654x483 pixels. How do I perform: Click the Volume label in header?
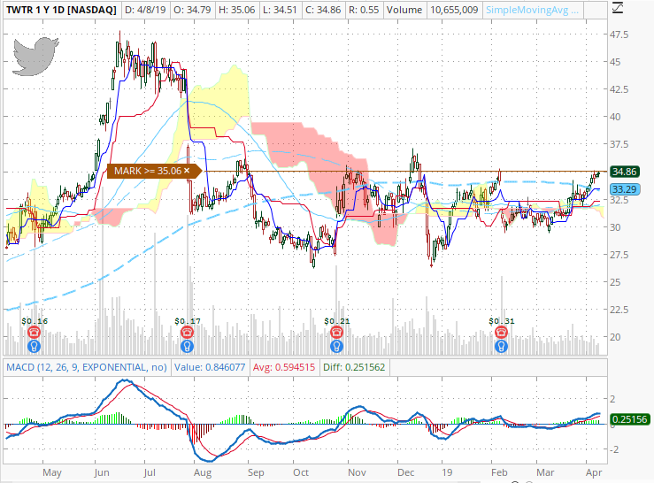(x=404, y=10)
